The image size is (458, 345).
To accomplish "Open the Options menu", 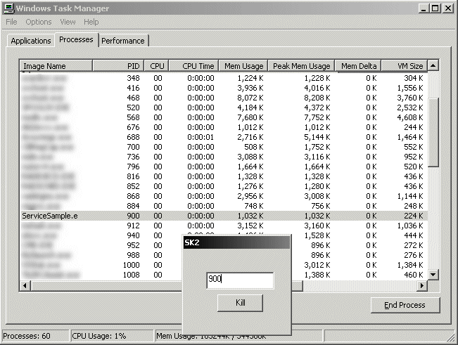I will point(39,22).
